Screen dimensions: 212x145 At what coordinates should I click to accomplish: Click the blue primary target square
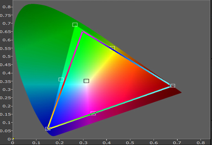point(48,129)
